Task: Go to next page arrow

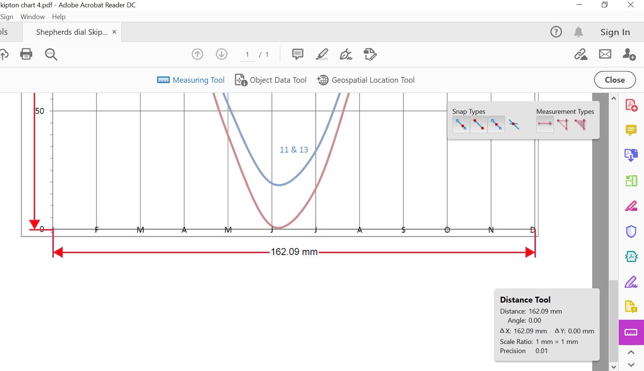Action: [222, 55]
